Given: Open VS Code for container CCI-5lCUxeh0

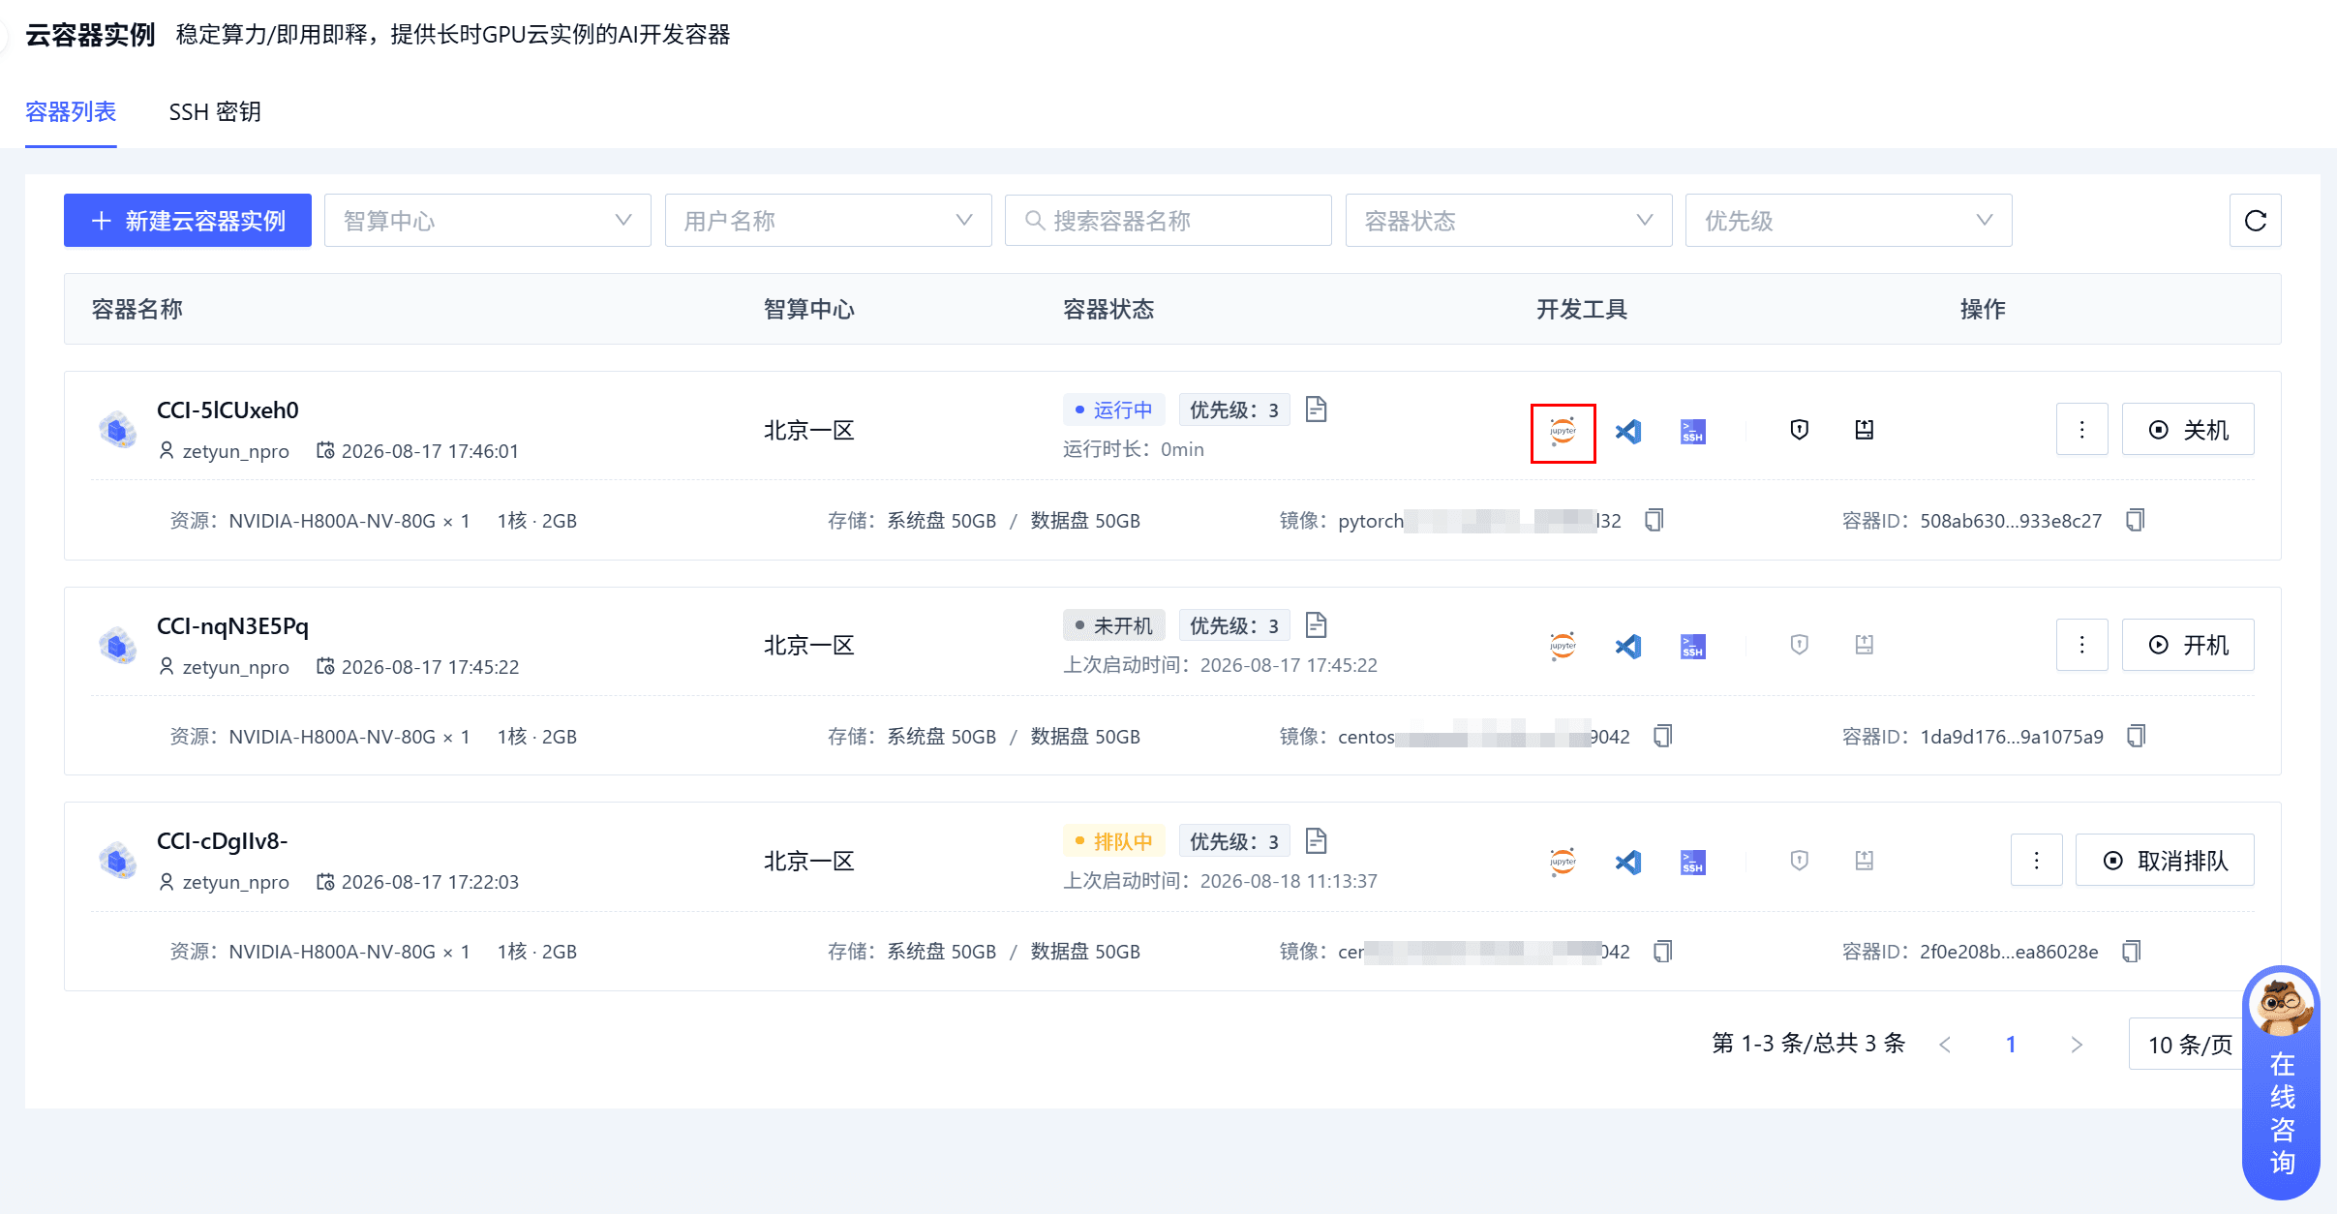Looking at the screenshot, I should (x=1628, y=431).
